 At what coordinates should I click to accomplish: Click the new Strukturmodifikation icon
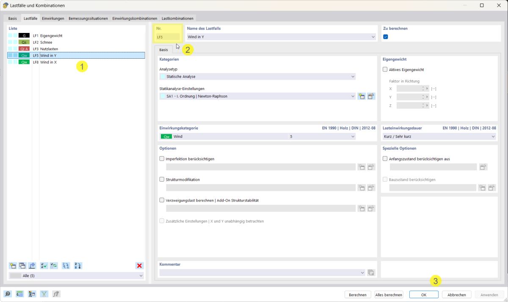(362, 188)
